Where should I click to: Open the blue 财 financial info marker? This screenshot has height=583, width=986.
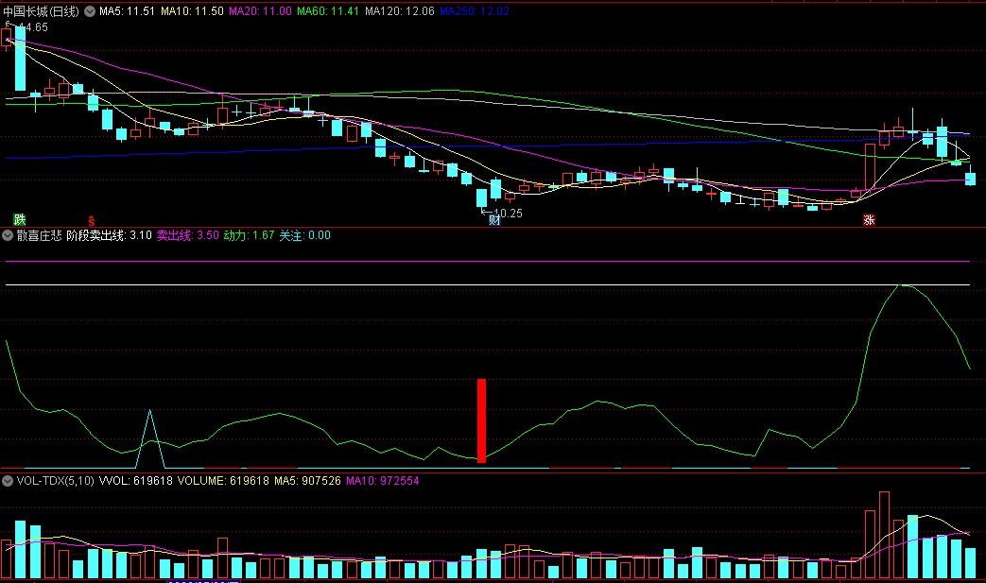point(494,220)
